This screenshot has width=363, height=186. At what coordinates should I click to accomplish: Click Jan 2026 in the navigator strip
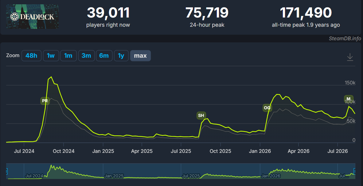point(271,176)
